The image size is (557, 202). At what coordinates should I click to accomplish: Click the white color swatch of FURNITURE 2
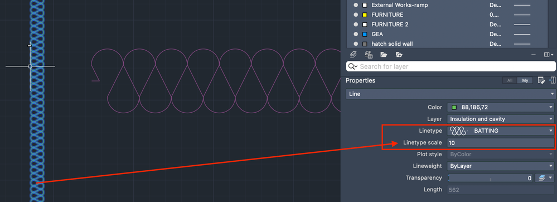(x=365, y=25)
